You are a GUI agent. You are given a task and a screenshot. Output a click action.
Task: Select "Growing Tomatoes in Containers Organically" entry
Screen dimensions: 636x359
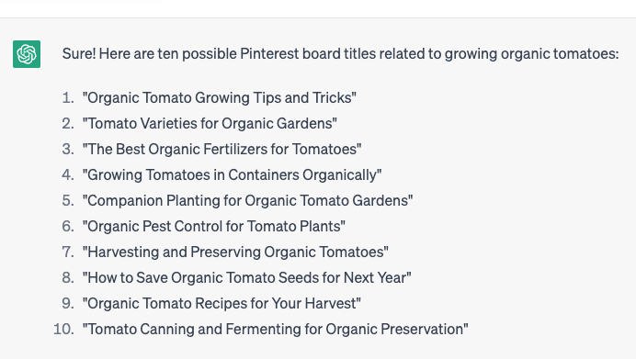[232, 175]
